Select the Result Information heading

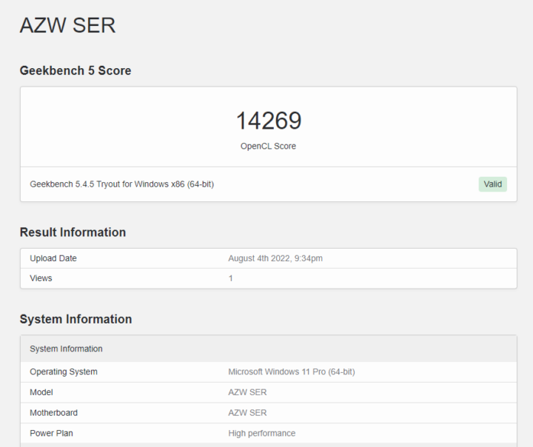point(73,232)
